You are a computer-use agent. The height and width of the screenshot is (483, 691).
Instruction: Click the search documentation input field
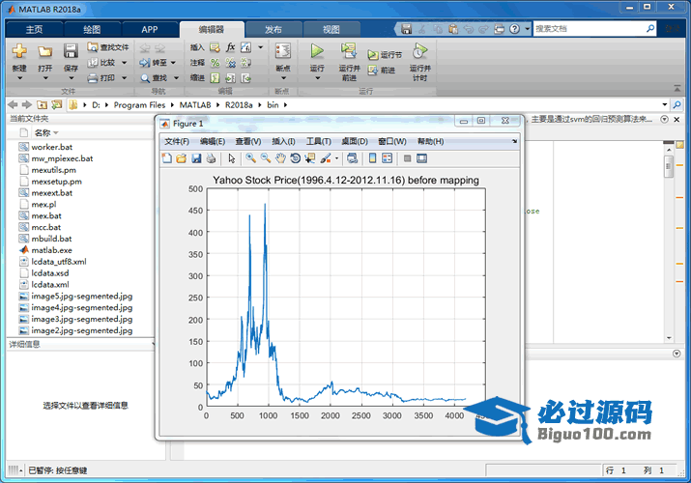tap(590, 29)
